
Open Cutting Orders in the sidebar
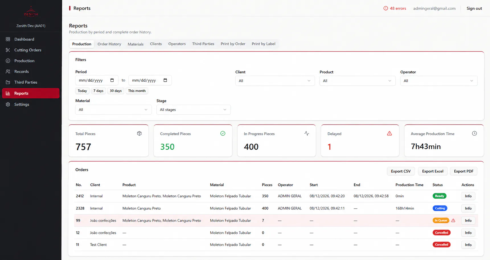31,50
